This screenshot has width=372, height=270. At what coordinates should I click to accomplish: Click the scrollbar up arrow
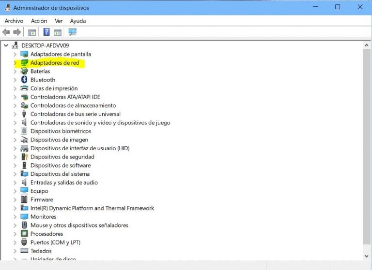366,45
